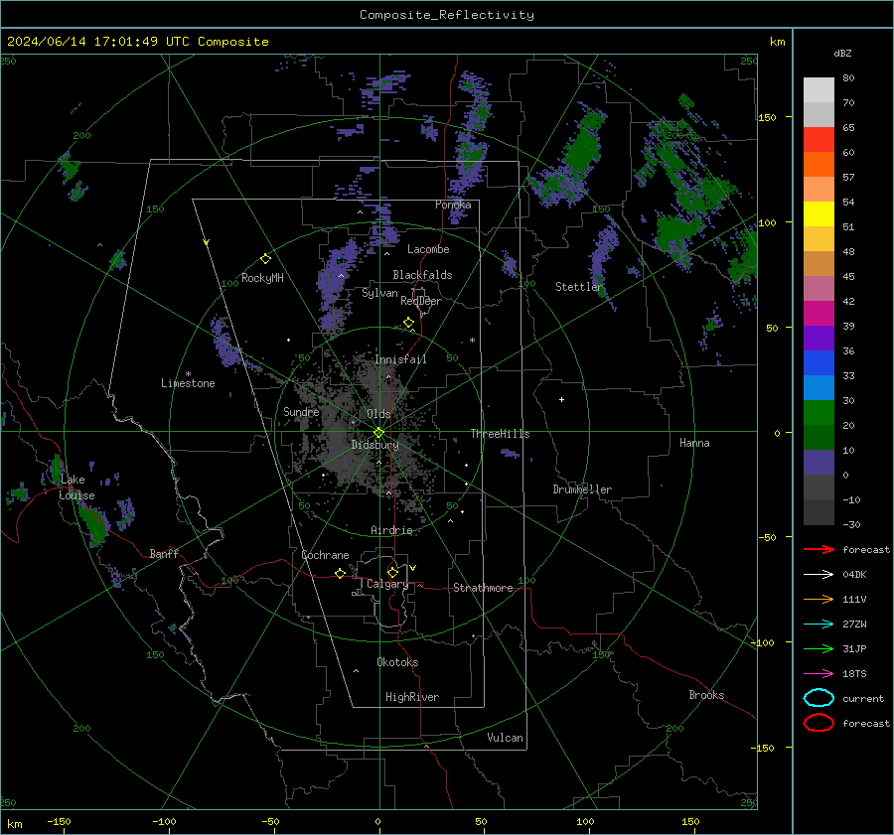Select the white 04DK arrow legend icon

(819, 574)
